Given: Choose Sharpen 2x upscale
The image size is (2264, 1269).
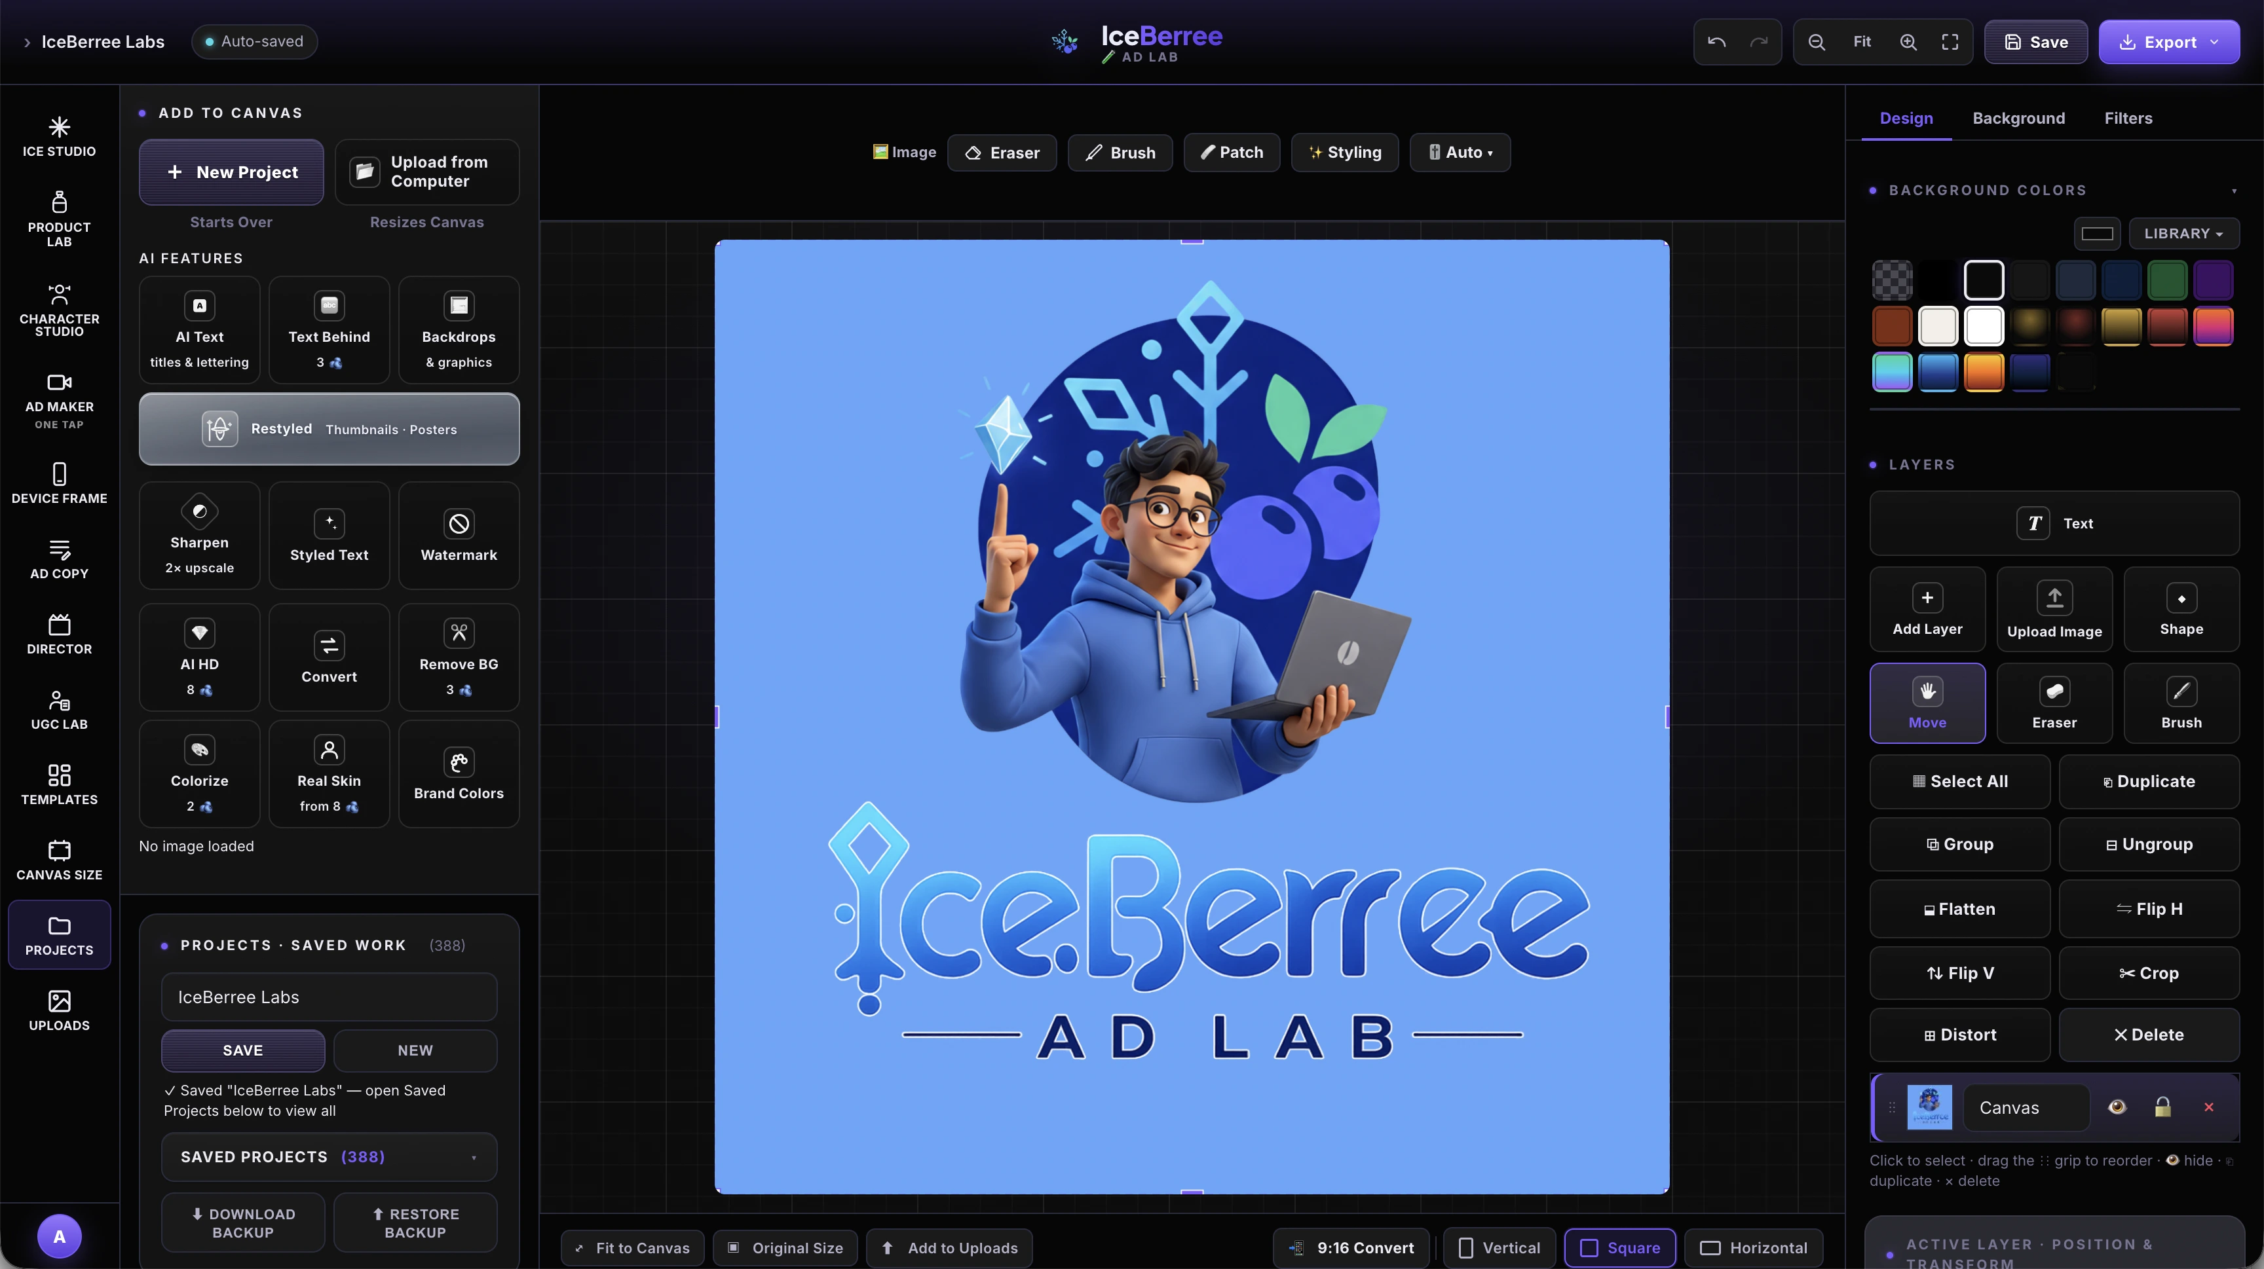Looking at the screenshot, I should pos(200,536).
